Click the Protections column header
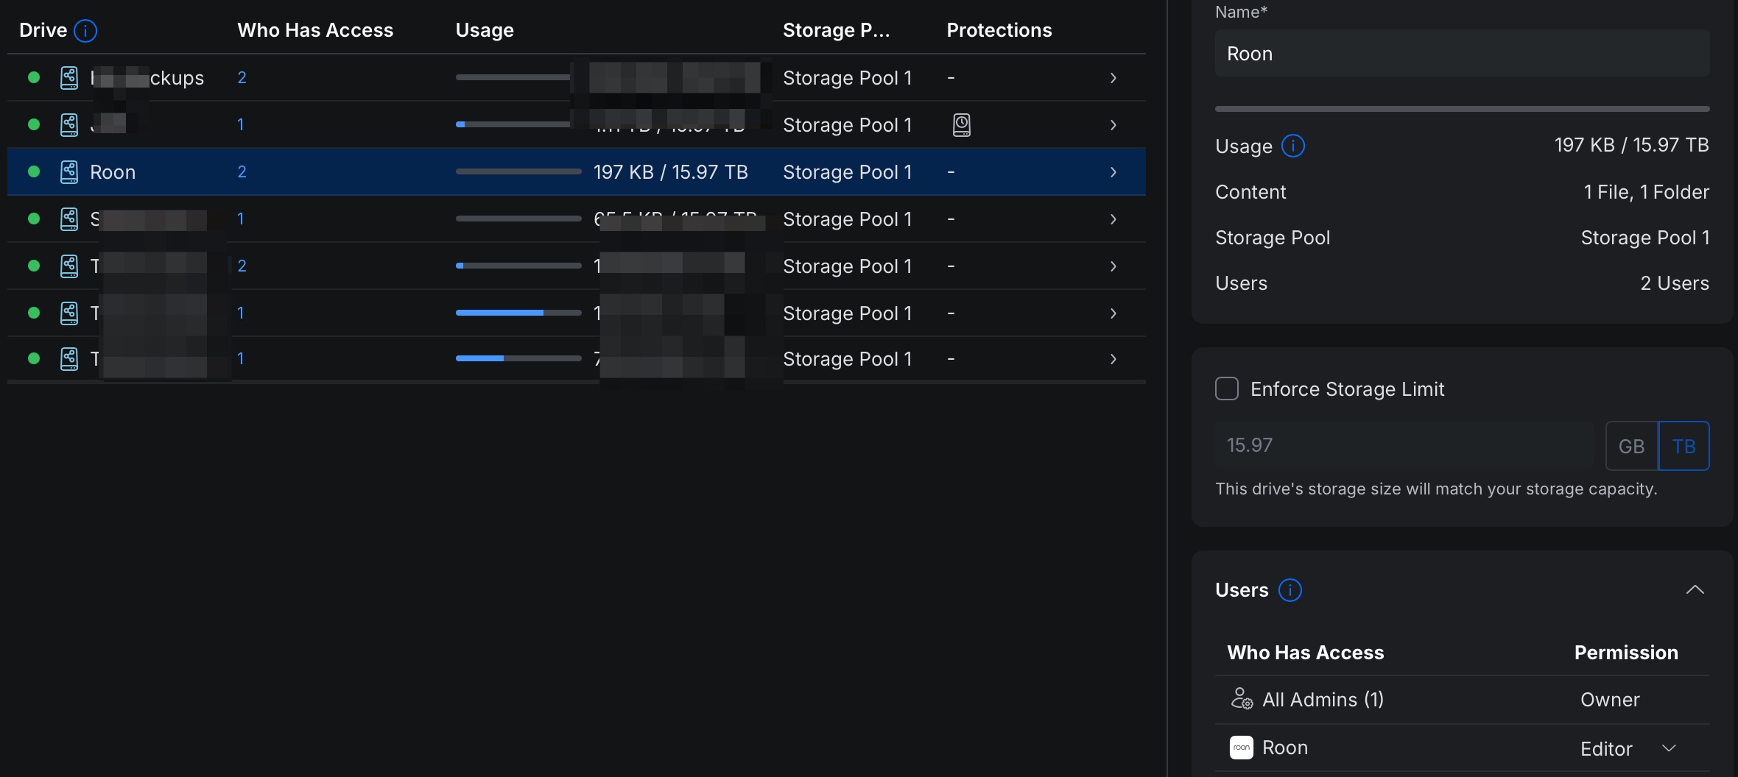Screen dimensions: 1738x777 point(999,30)
